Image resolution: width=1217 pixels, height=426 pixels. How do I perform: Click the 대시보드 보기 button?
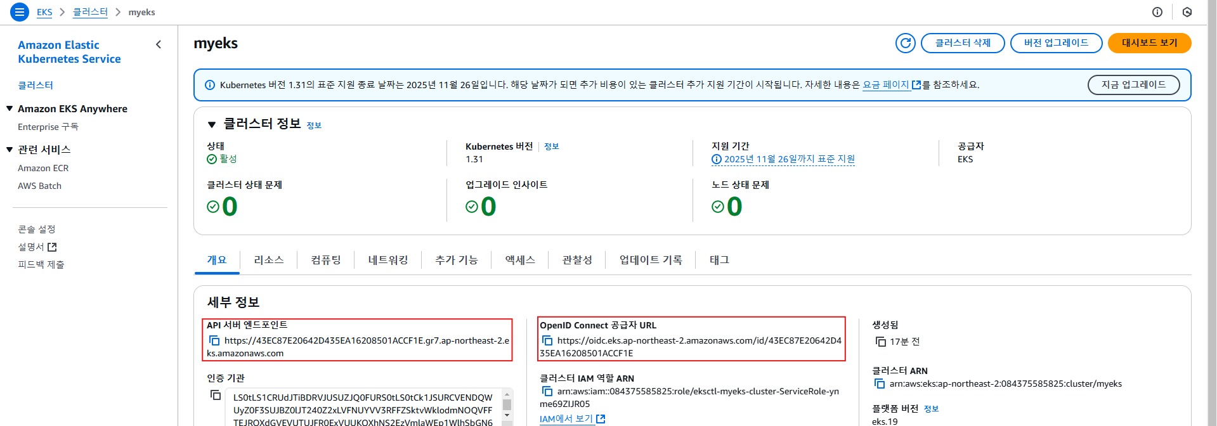pos(1150,43)
